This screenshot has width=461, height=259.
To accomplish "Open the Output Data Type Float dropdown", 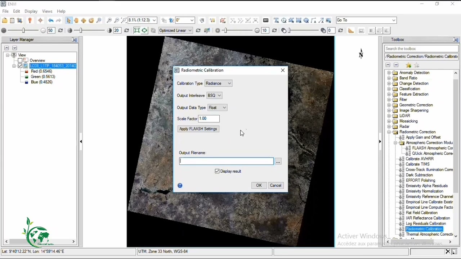I will tap(217, 108).
